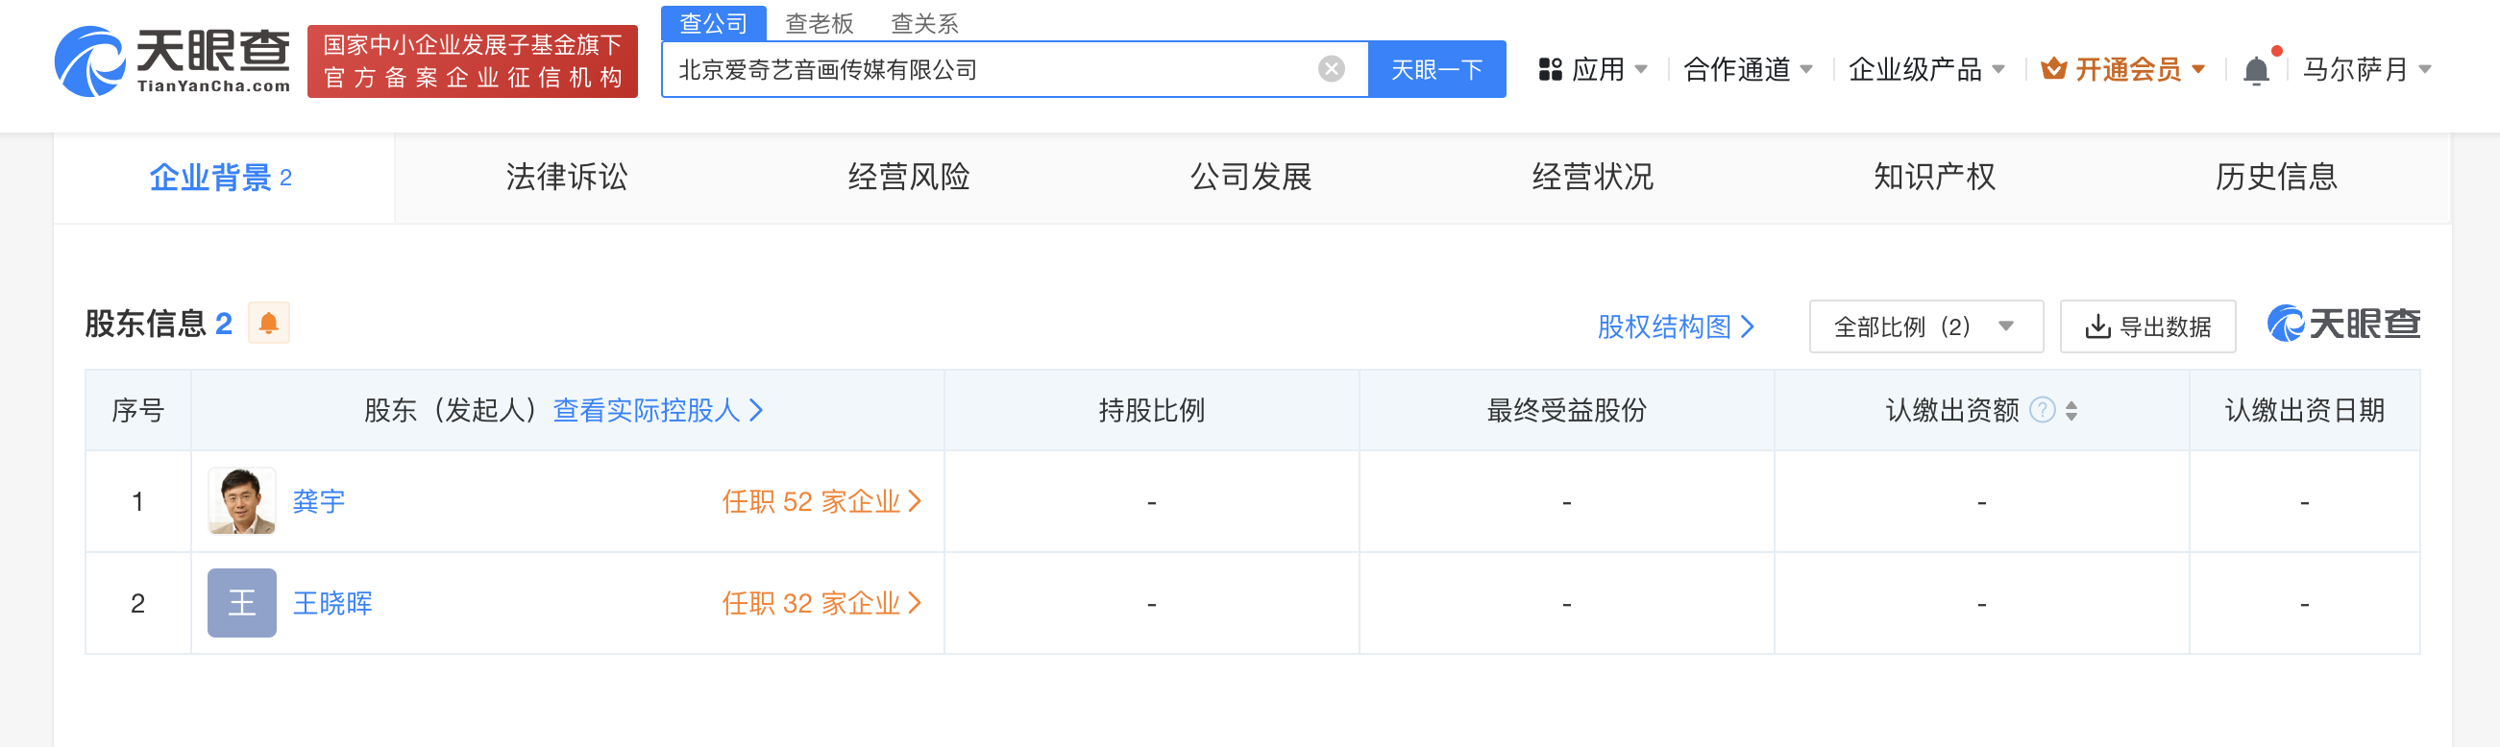Image resolution: width=2500 pixels, height=747 pixels.
Task: Switch to the 历史信息 tab
Action: 2276,178
